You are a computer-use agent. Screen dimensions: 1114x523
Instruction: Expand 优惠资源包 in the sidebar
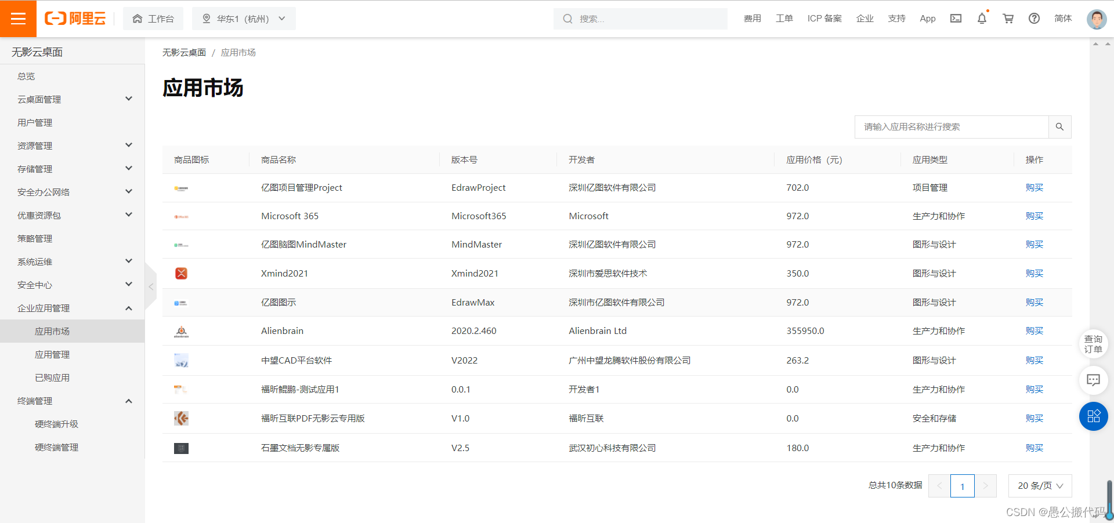(x=73, y=215)
